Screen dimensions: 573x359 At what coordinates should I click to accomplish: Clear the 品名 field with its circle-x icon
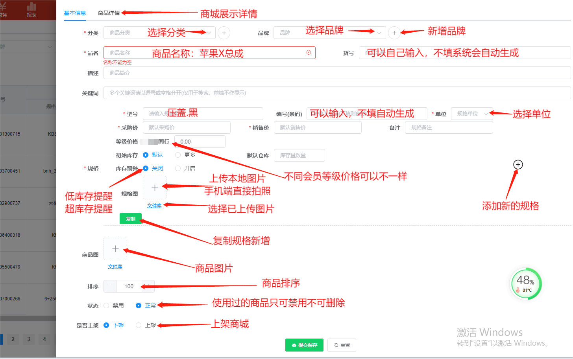(x=309, y=52)
